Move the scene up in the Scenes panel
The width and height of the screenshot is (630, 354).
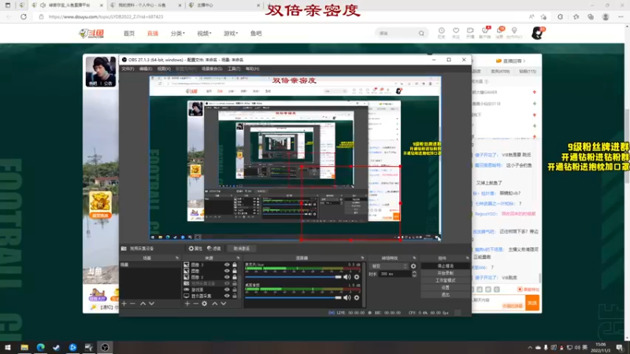[x=143, y=304]
